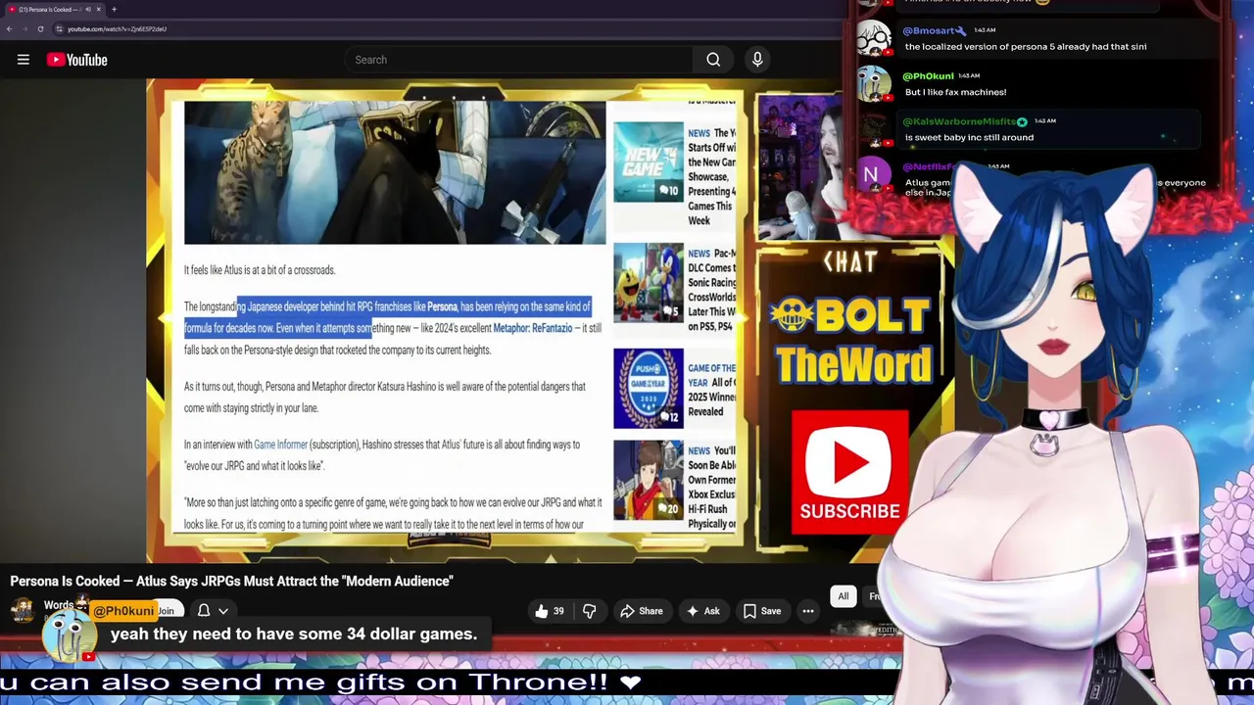
Task: Click chat message 'is sweet baby inc still around'
Action: tap(969, 137)
